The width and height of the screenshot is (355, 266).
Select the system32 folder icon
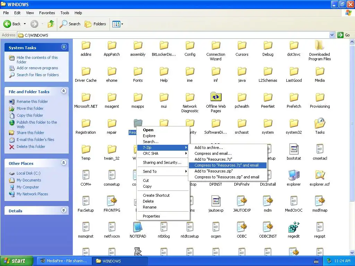(x=294, y=124)
